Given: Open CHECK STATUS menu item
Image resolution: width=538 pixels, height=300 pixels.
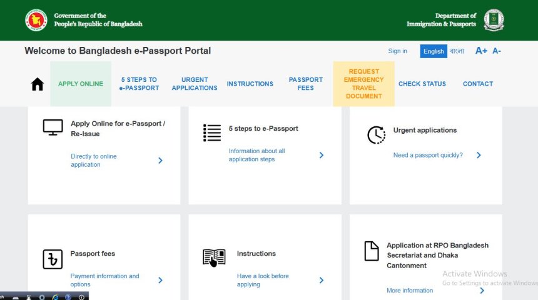Looking at the screenshot, I should 422,84.
